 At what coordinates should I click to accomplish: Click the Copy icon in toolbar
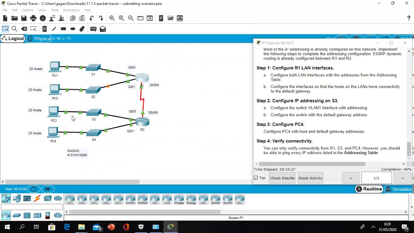click(73, 18)
